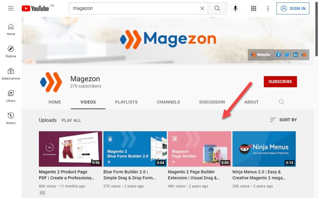Image resolution: width=319 pixels, height=198 pixels.
Task: Open Explore in the sidebar
Action: coord(11,52)
